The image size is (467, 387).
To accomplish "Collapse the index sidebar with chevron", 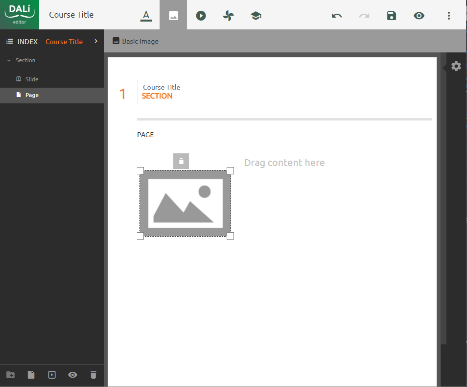I will pyautogui.click(x=96, y=42).
